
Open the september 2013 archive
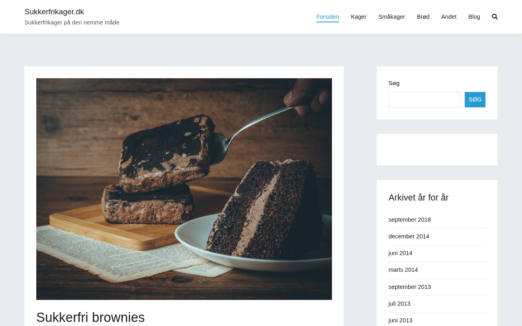tap(409, 287)
